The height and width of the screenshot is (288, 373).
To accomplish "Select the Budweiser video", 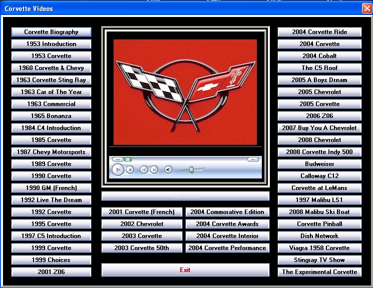I will click(x=319, y=164).
